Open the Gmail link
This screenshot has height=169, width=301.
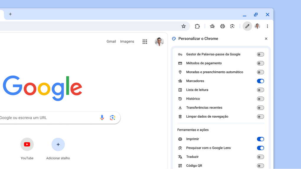pyautogui.click(x=111, y=42)
